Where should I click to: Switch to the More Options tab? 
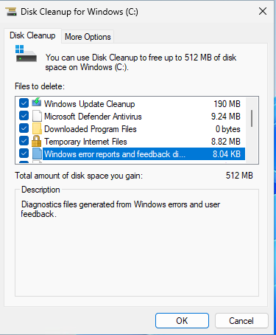pos(88,37)
